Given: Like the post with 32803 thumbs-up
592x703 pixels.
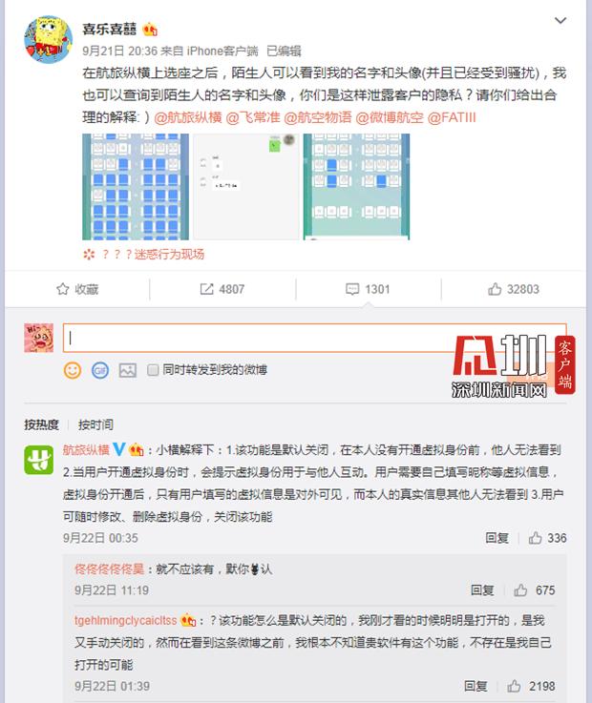Looking at the screenshot, I should (495, 289).
